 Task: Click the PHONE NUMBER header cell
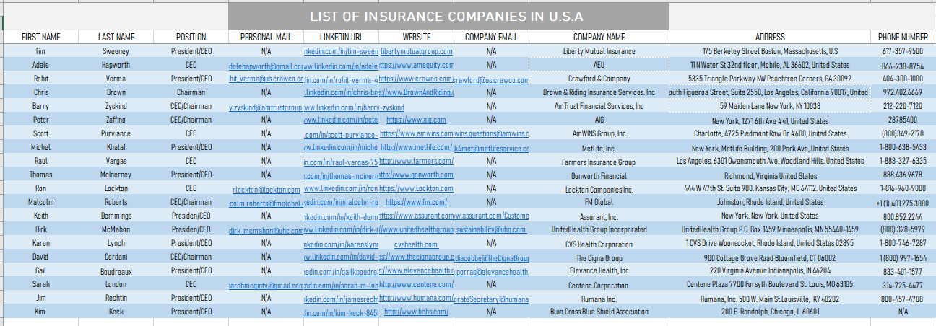(x=903, y=37)
